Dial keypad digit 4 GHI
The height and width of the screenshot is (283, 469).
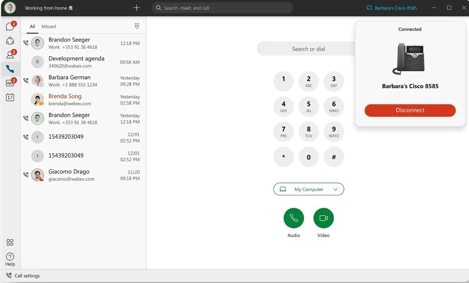283,107
